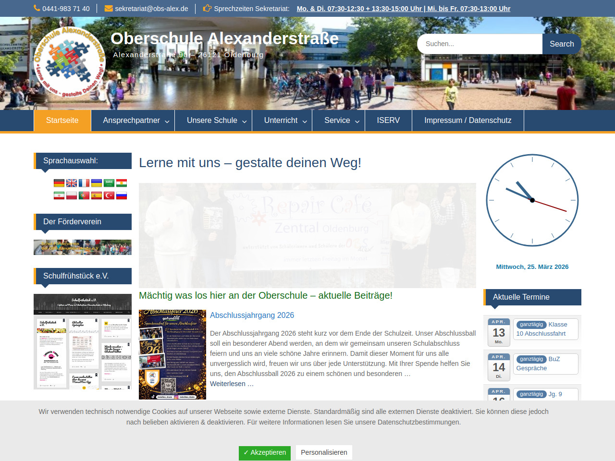Open the Abschlussjahrgang 2026 article link
Image resolution: width=615 pixels, height=461 pixels.
[x=252, y=315]
